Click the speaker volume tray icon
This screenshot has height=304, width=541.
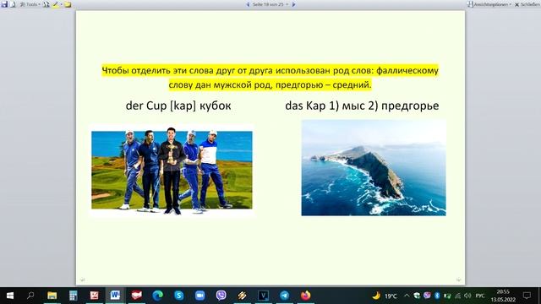467,296
